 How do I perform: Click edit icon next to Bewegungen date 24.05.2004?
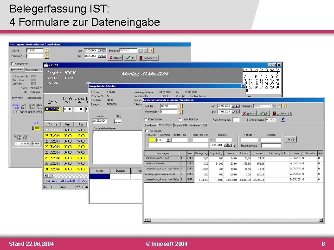(226, 145)
